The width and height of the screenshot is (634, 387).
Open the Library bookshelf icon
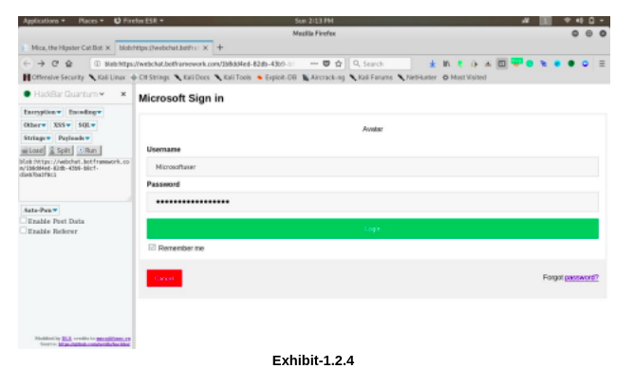446,64
